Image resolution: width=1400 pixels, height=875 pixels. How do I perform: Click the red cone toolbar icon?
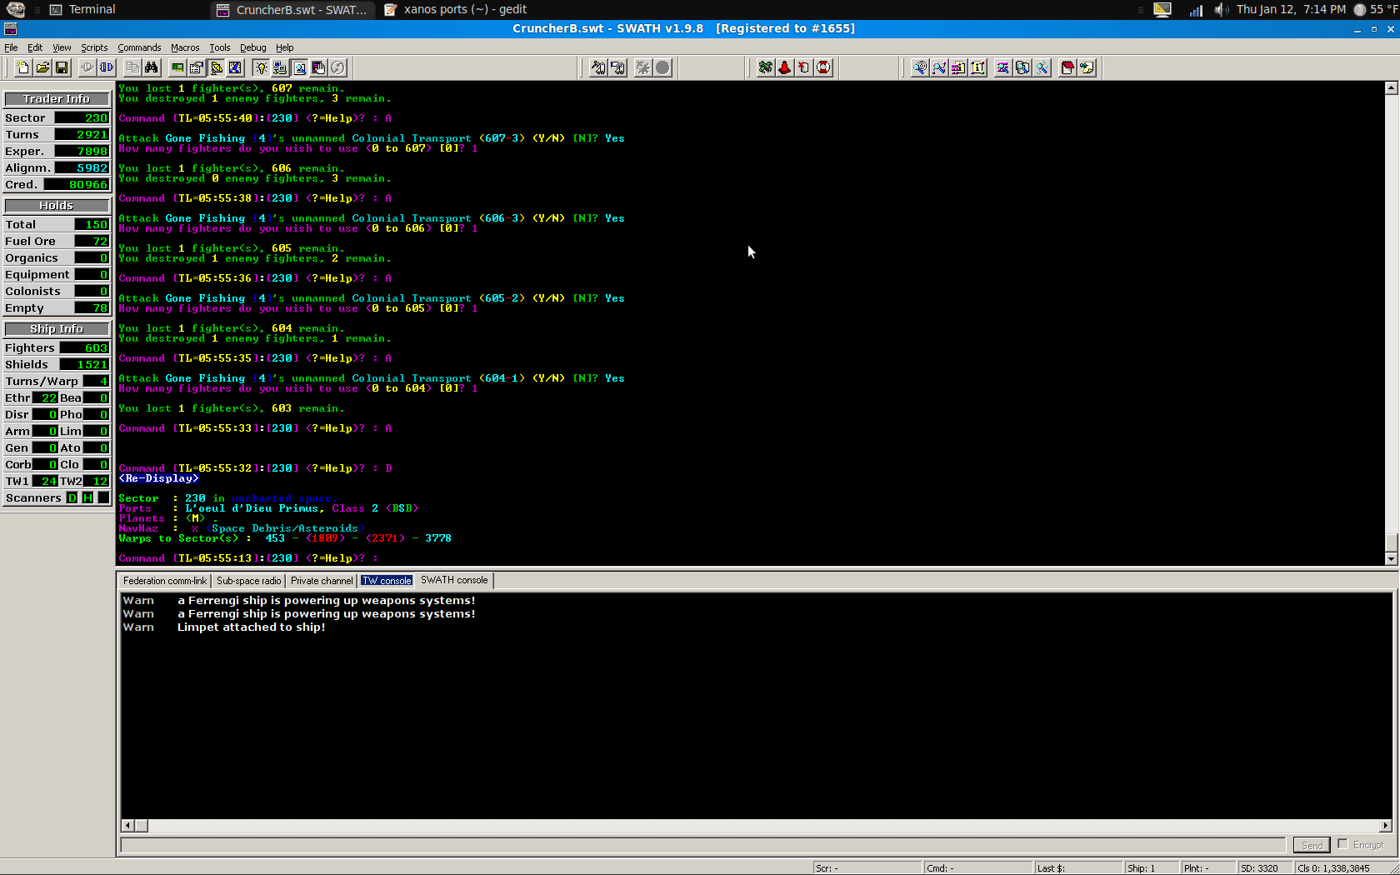point(784,67)
